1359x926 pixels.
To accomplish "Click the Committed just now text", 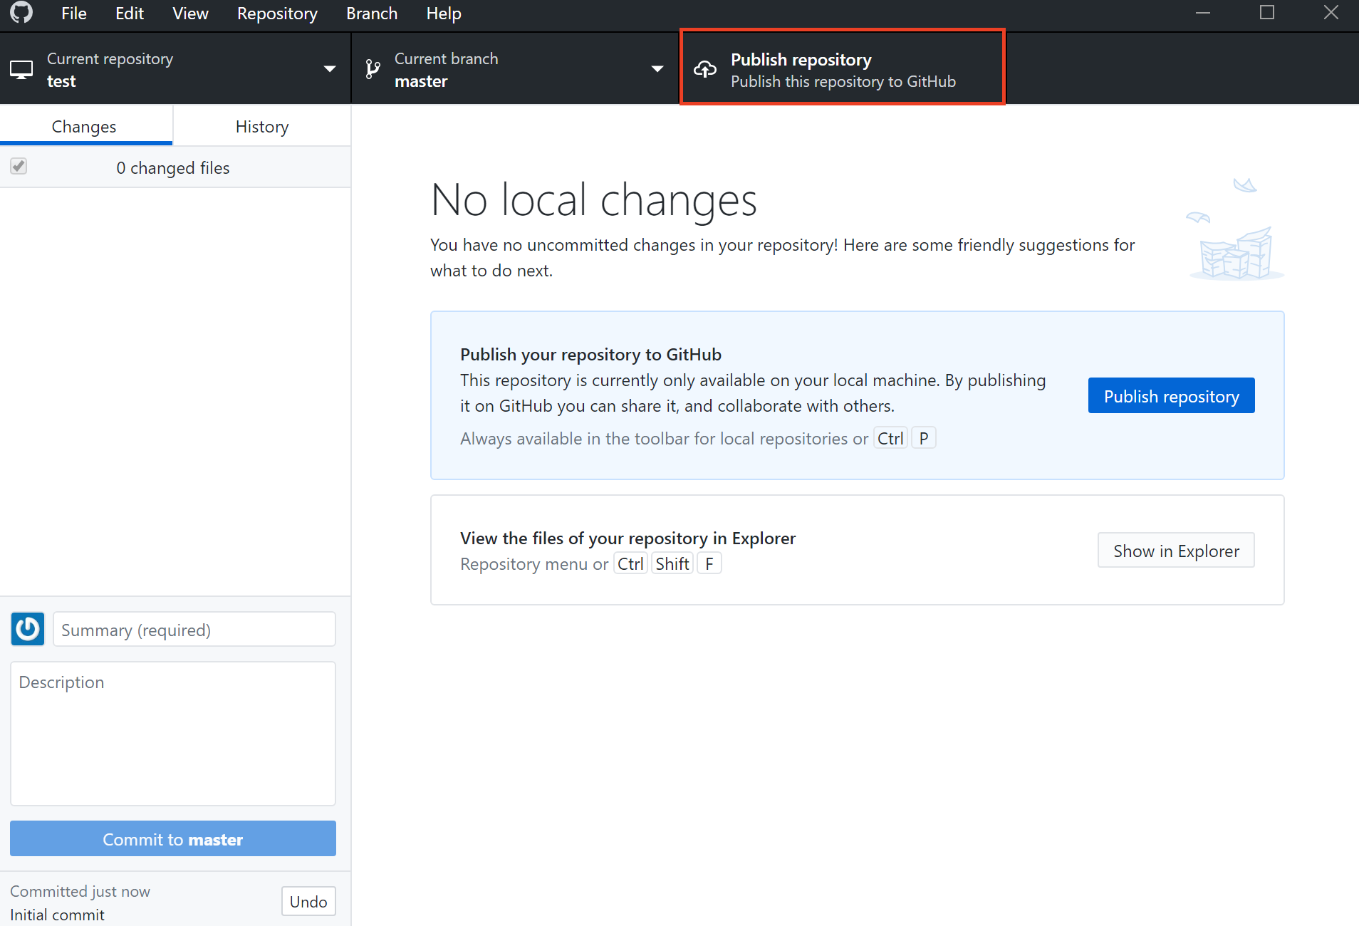I will pyautogui.click(x=80, y=892).
